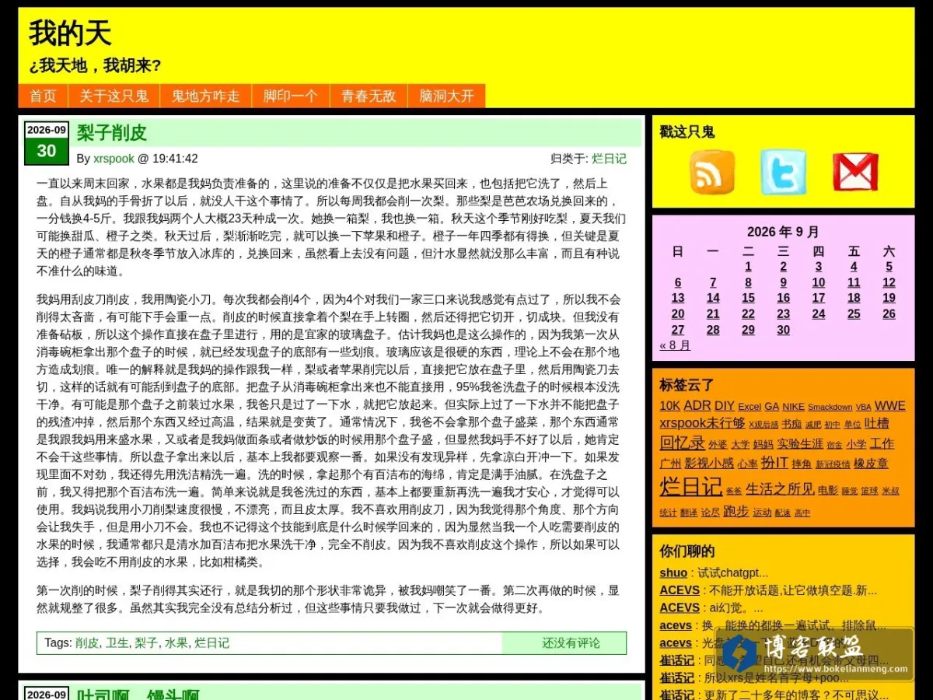This screenshot has width=933, height=700.
Task: Open the blog title 我的天
Action: point(70,33)
